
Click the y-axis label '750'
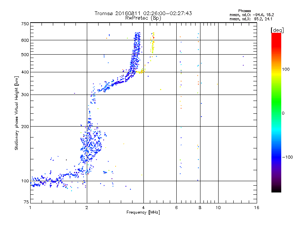click(25, 24)
